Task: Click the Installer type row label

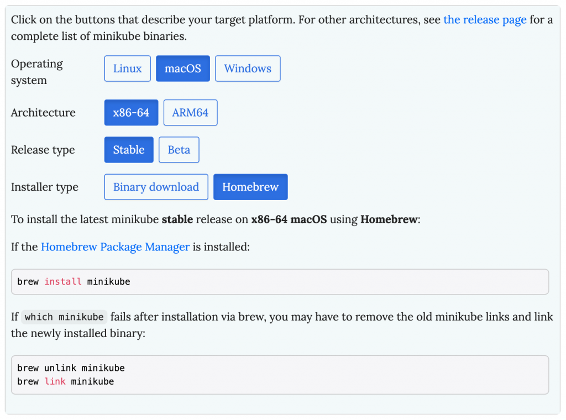Action: [x=45, y=187]
